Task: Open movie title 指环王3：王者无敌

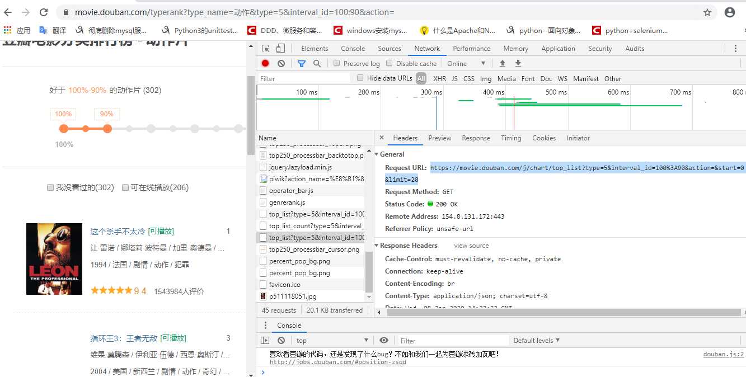Action: pyautogui.click(x=124, y=338)
